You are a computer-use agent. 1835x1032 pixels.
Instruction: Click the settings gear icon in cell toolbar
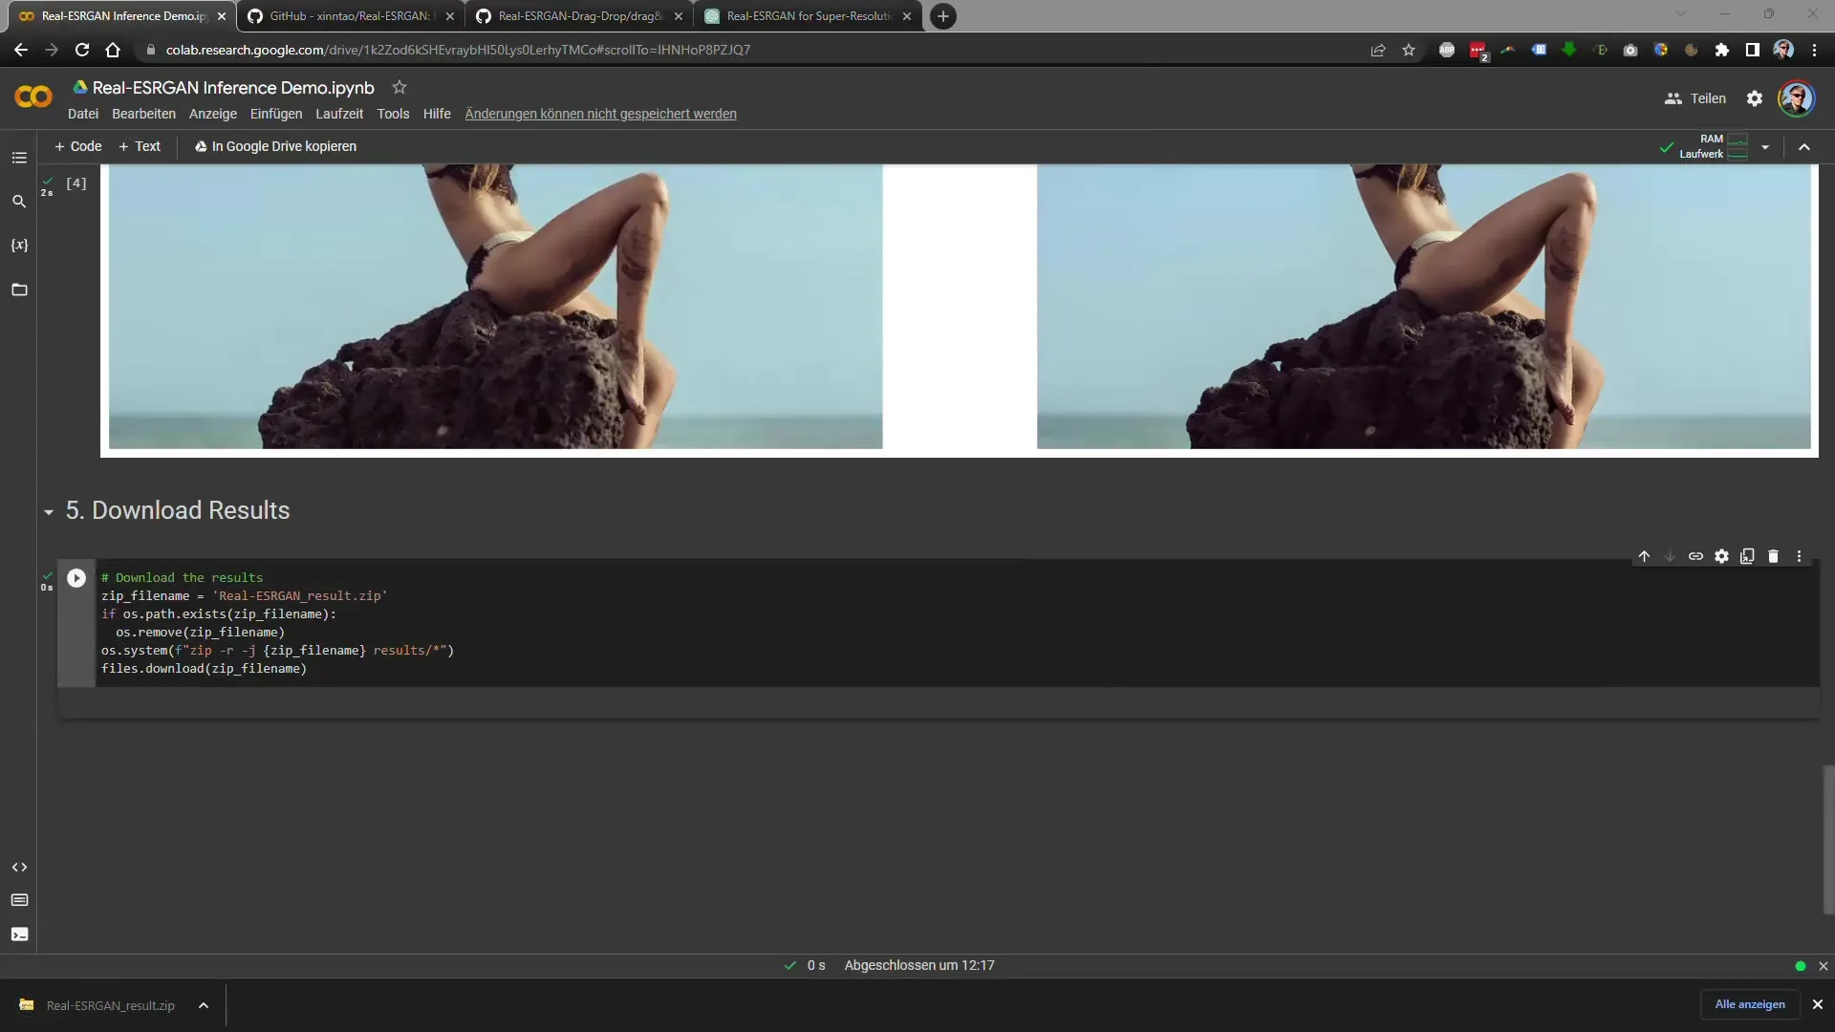pos(1721,556)
